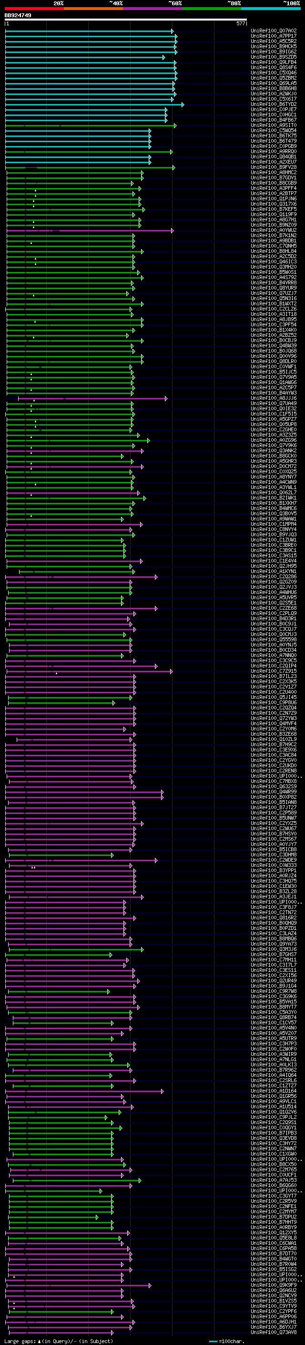
Task: Pick the UniRef100_A7AJ53 row label
Action: coord(274,1180)
